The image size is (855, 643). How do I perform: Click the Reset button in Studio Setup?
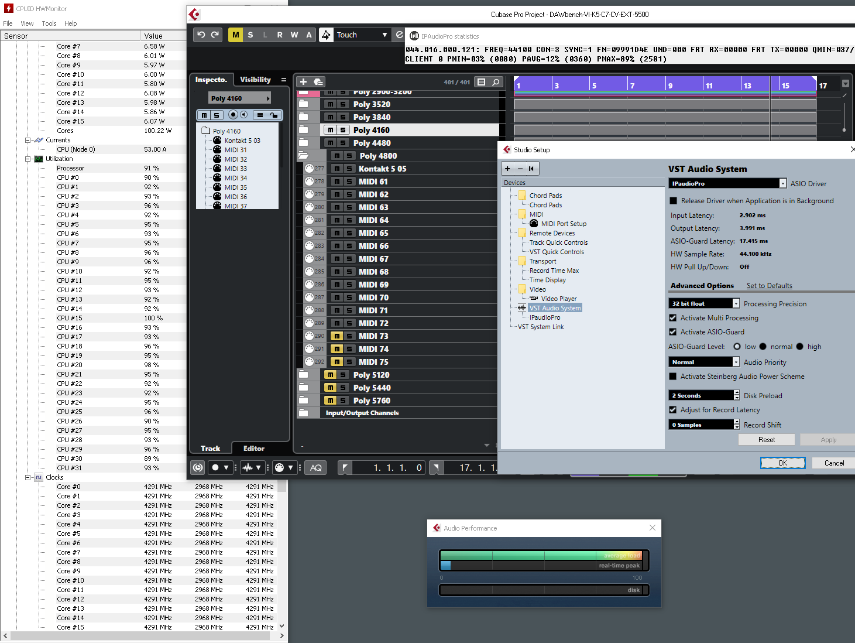pyautogui.click(x=767, y=440)
